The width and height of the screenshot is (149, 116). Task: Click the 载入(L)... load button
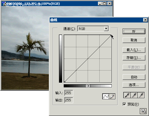[x=134, y=50]
